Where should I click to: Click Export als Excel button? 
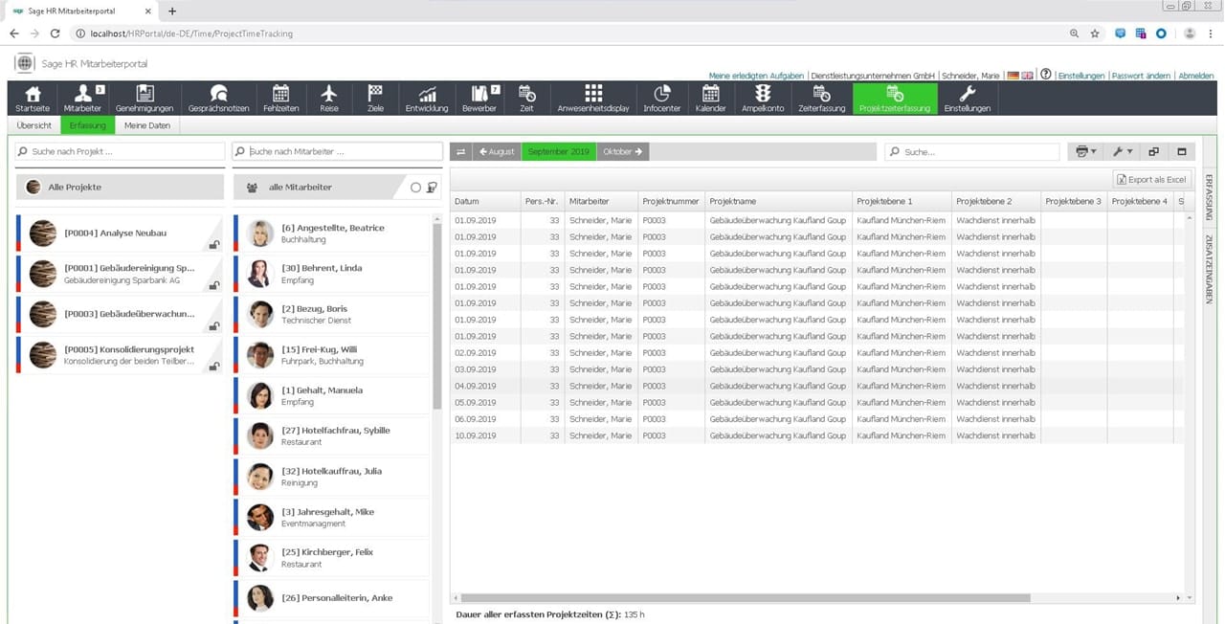tap(1151, 179)
